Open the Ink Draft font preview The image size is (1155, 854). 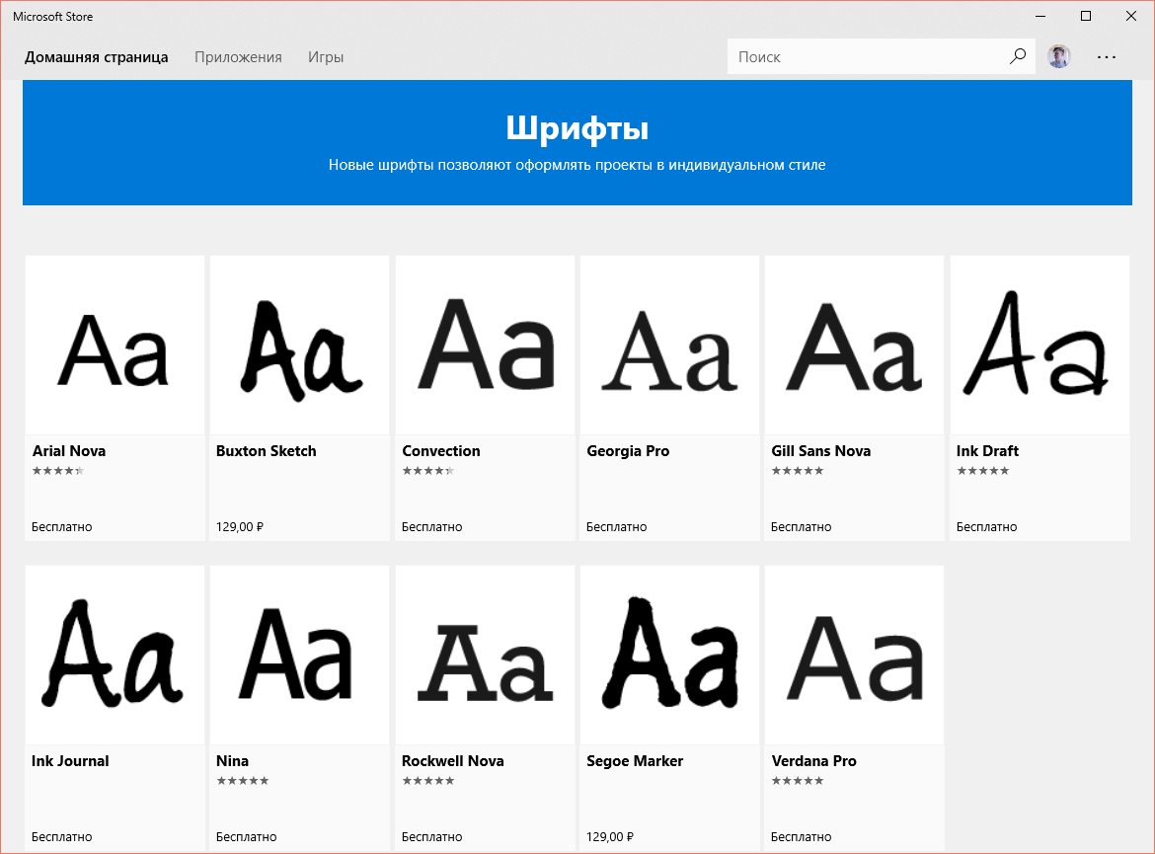pos(1039,345)
